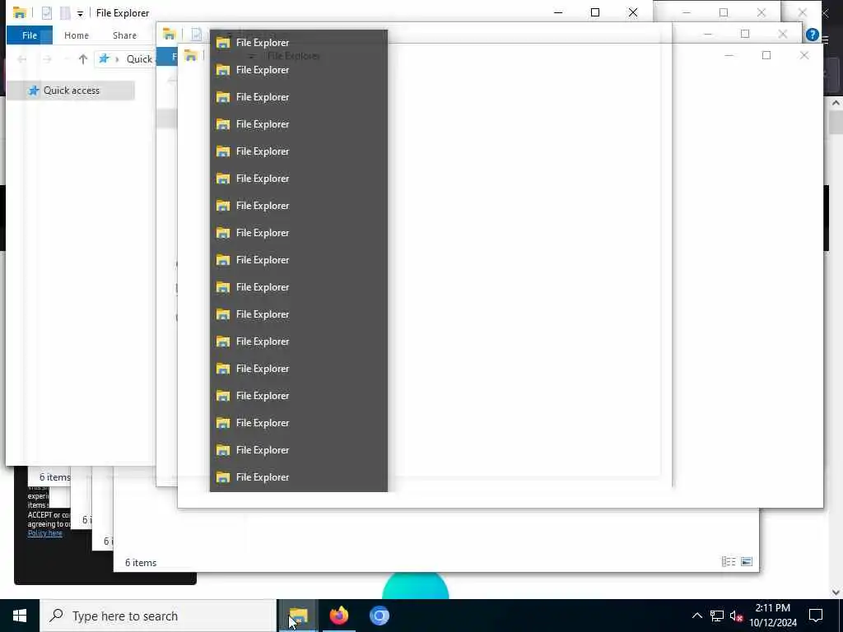Image resolution: width=843 pixels, height=632 pixels.
Task: Switch to Details view using the status bar icon
Action: (729, 561)
